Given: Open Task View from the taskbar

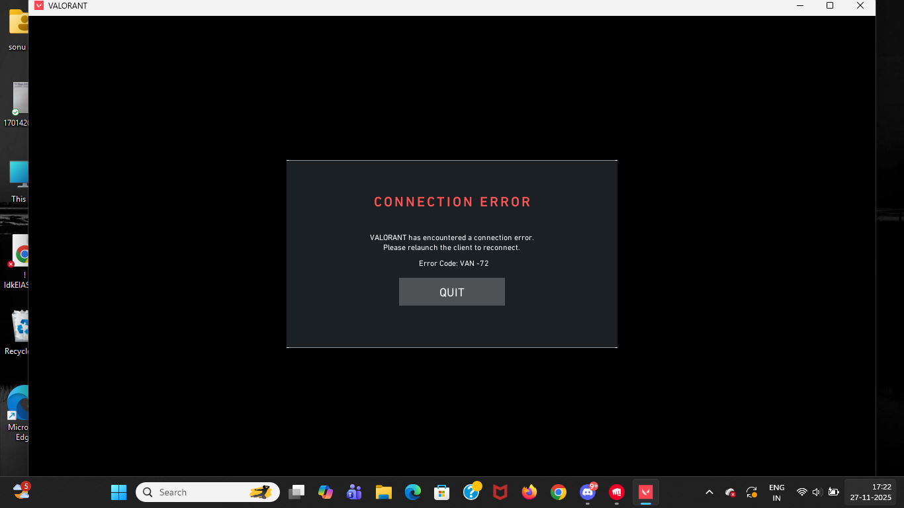Looking at the screenshot, I should point(296,492).
